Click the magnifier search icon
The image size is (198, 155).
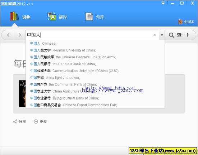click(x=171, y=35)
